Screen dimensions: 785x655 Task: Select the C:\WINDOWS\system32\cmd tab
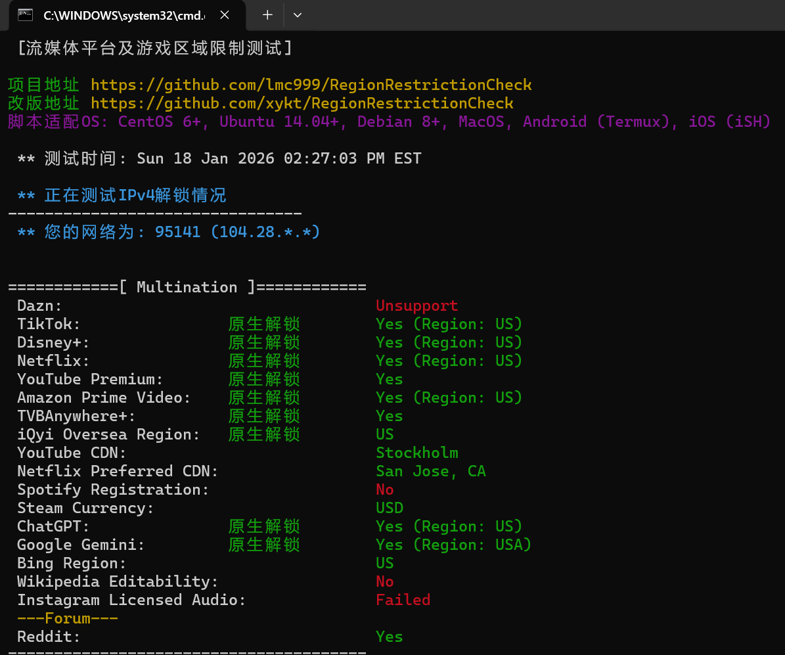tap(123, 15)
